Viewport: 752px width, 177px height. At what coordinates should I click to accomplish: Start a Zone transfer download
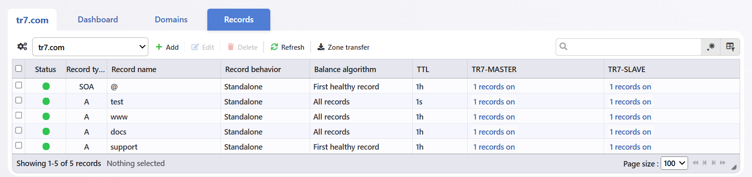point(343,47)
